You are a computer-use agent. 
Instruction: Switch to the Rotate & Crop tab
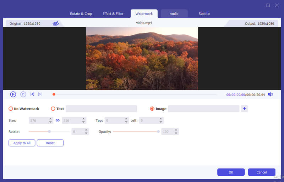[81, 14]
